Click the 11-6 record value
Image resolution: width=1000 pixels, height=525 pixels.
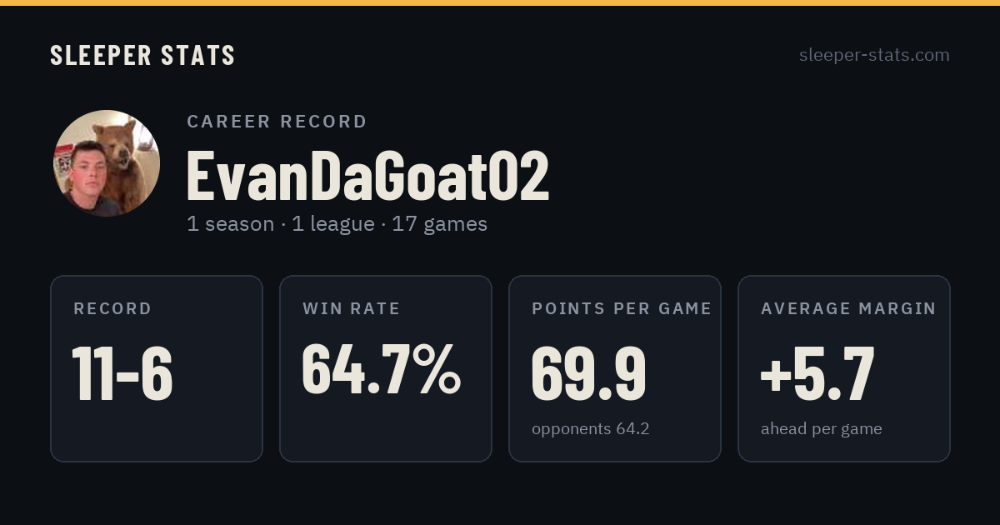point(122,373)
